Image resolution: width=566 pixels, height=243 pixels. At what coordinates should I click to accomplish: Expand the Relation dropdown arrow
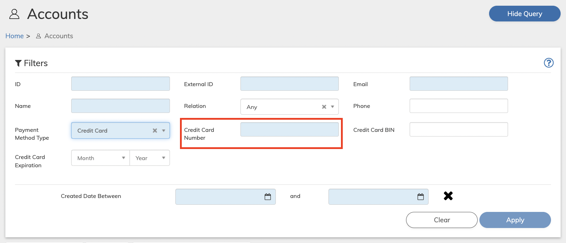[x=332, y=107]
